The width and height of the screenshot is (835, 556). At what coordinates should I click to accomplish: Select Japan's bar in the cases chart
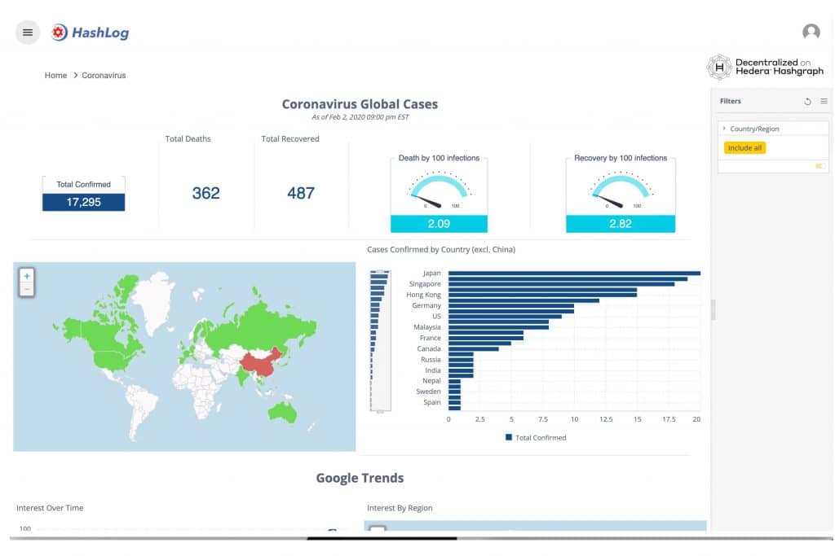(x=571, y=274)
